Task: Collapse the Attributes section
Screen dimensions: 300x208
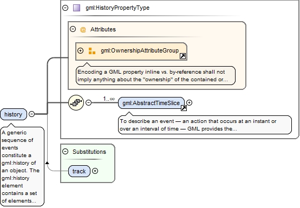Action: pos(73,29)
